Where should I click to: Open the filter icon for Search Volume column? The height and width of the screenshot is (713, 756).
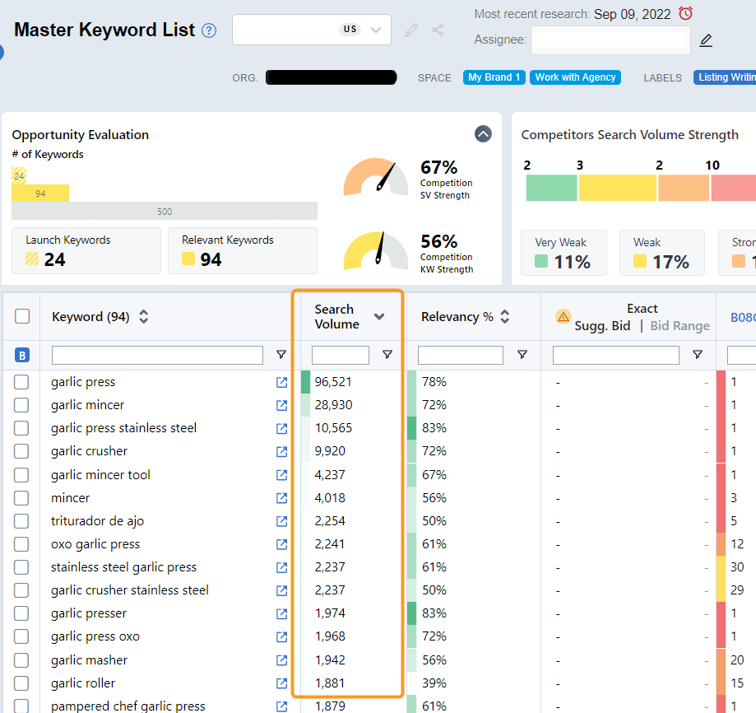click(x=387, y=355)
